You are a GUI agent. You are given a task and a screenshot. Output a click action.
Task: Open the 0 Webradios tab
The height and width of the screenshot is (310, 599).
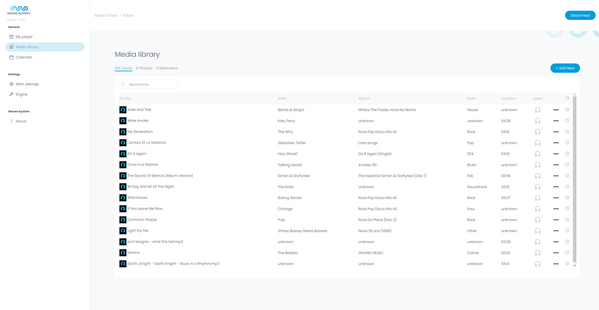[x=167, y=68]
